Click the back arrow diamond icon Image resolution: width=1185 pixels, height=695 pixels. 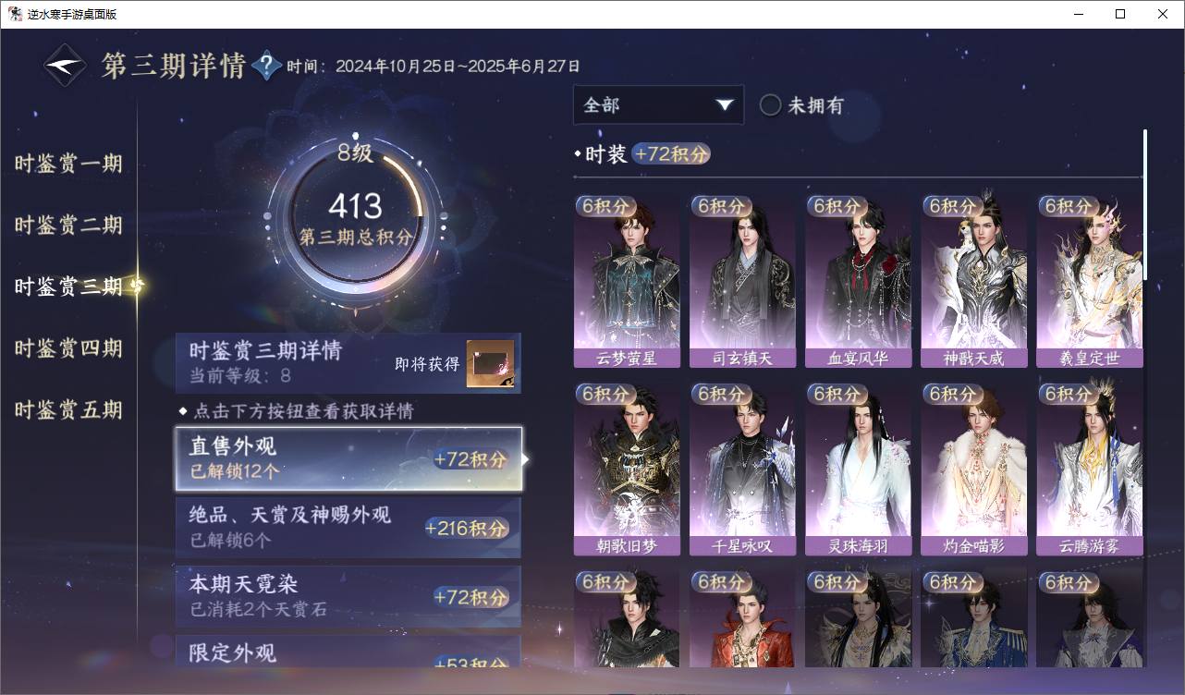pos(66,66)
